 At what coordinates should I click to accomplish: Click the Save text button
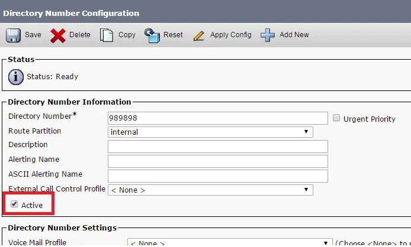tap(33, 35)
